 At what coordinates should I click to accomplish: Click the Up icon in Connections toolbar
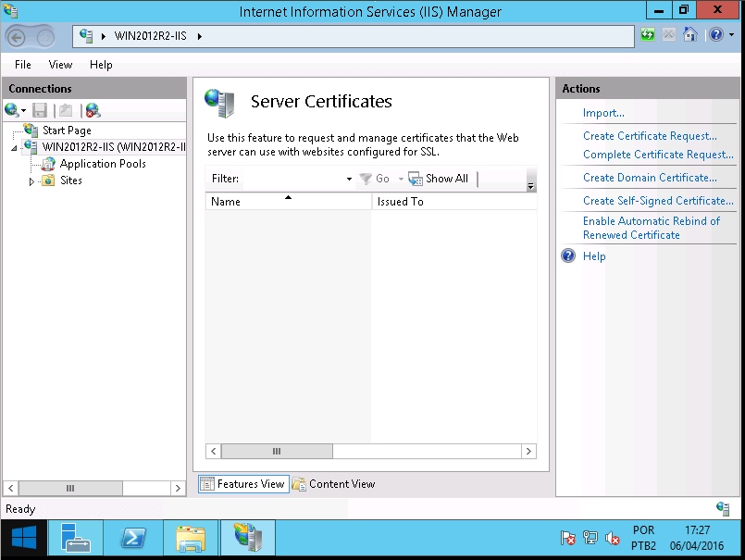pyautogui.click(x=66, y=110)
